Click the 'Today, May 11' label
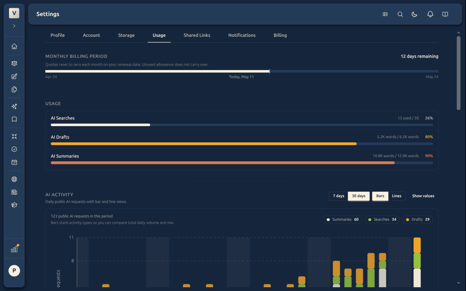 click(x=241, y=77)
